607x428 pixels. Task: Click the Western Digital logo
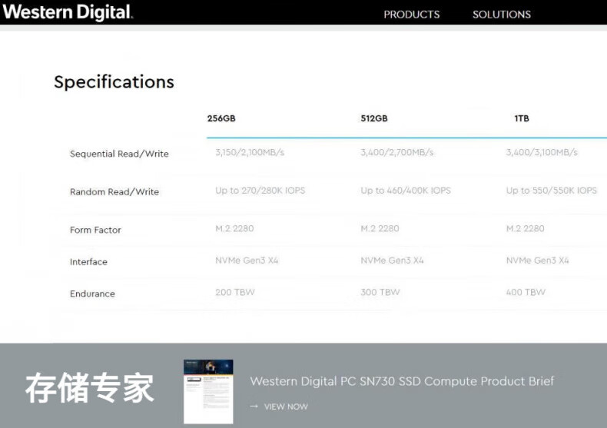[x=68, y=12]
